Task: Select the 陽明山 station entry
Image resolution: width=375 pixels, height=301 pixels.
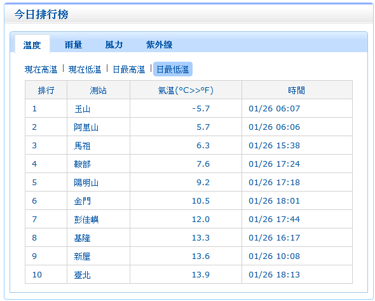Action: (86, 183)
